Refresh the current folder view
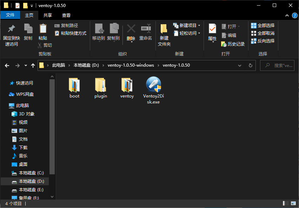299x208 pixels. click(251, 66)
